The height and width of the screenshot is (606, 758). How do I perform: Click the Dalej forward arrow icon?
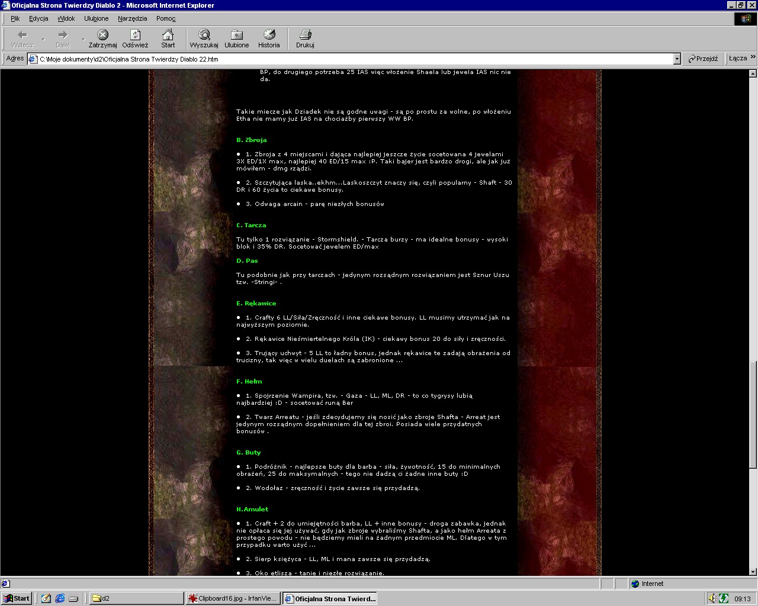63,35
